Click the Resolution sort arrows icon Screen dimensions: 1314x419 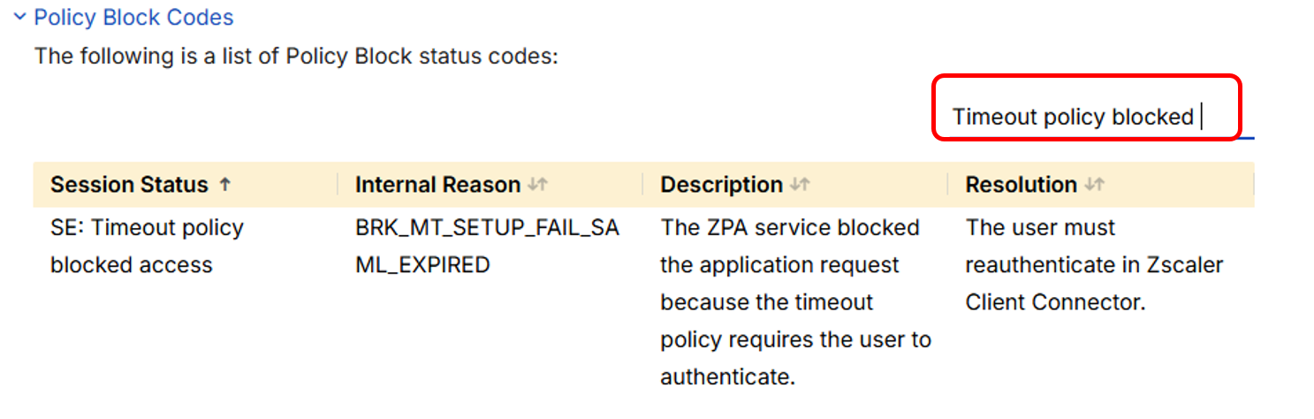(1094, 185)
